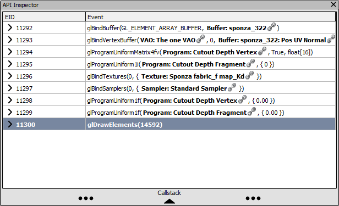Click the Callstack label
Viewport: 339px width, 206px height.
point(169,193)
